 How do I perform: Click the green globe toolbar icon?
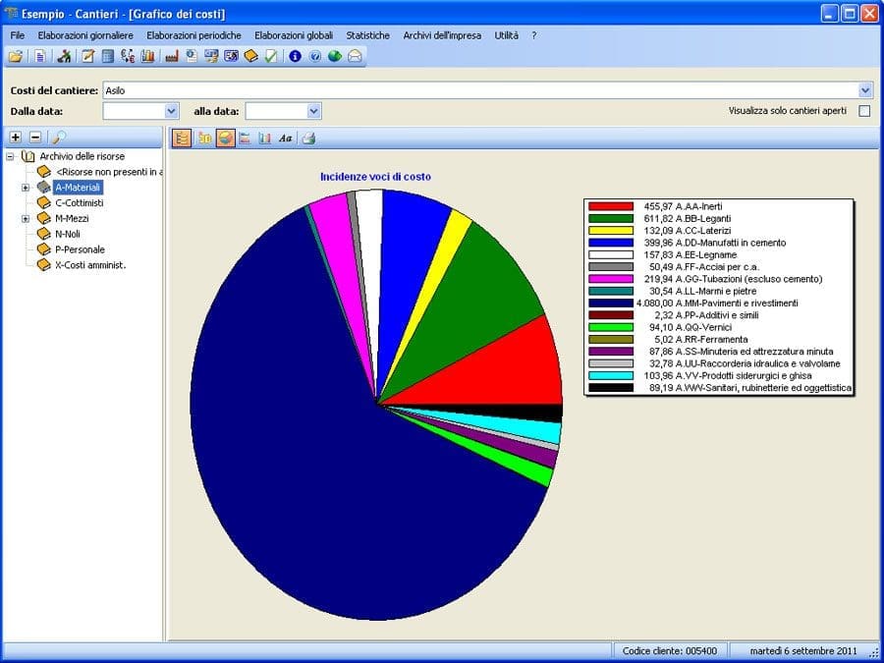[x=335, y=56]
